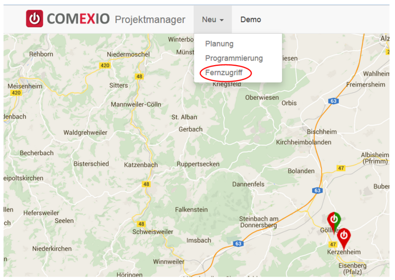Choose Planung from the Neu menu
This screenshot has width=395, height=280.
coord(219,44)
